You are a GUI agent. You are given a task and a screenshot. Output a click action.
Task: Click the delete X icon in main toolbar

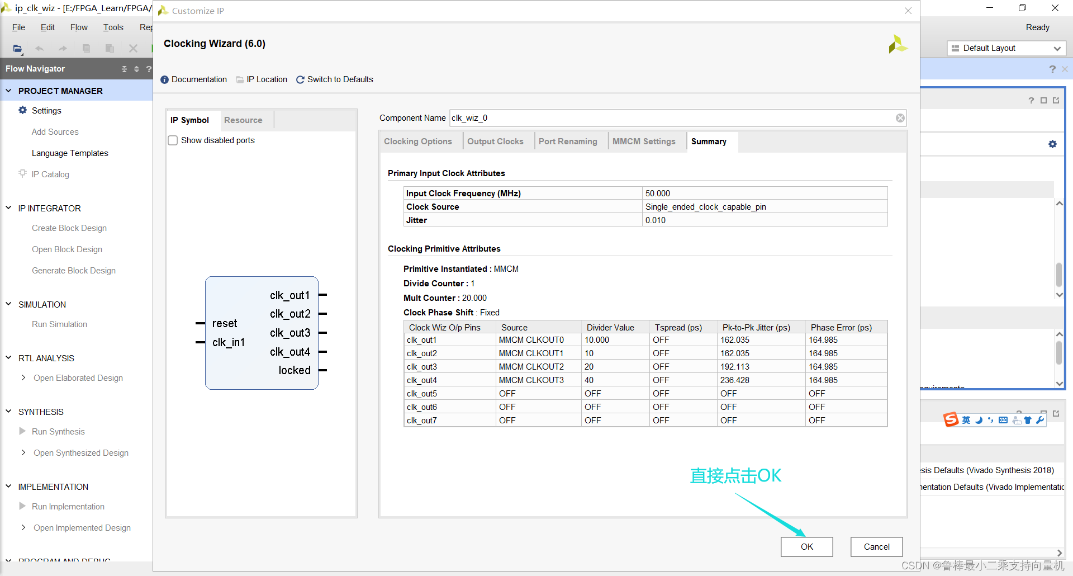pos(133,49)
